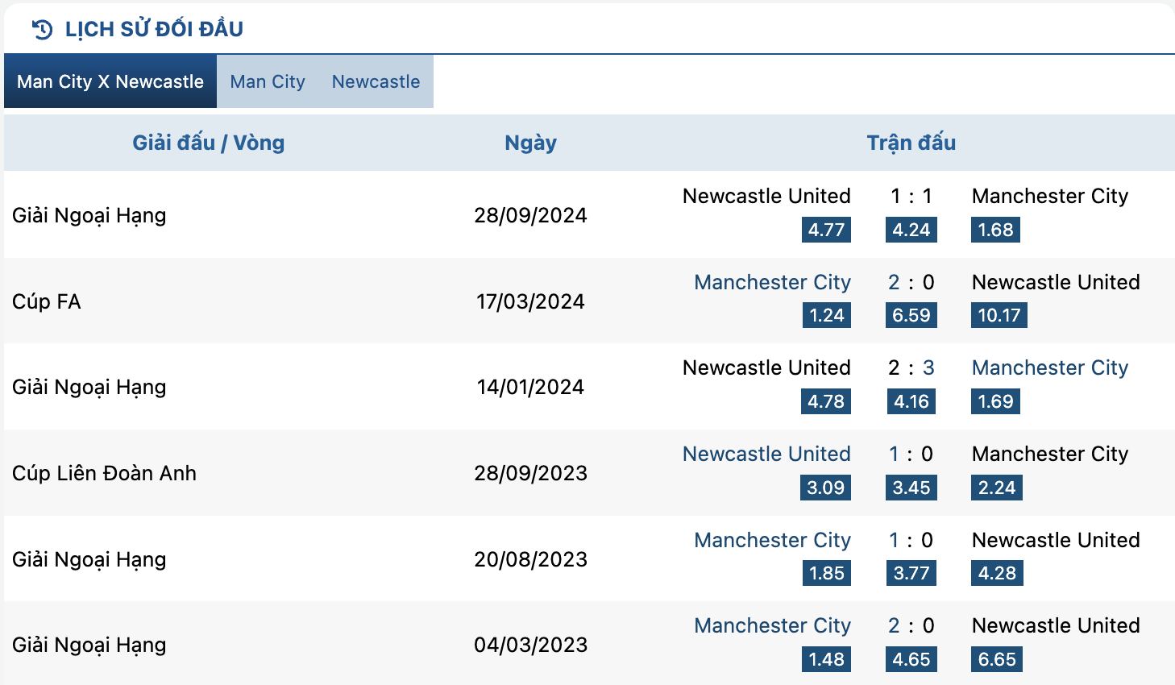Click the 1 : 1 score on 28/09/2024
The width and height of the screenshot is (1175, 685).
coord(911,196)
